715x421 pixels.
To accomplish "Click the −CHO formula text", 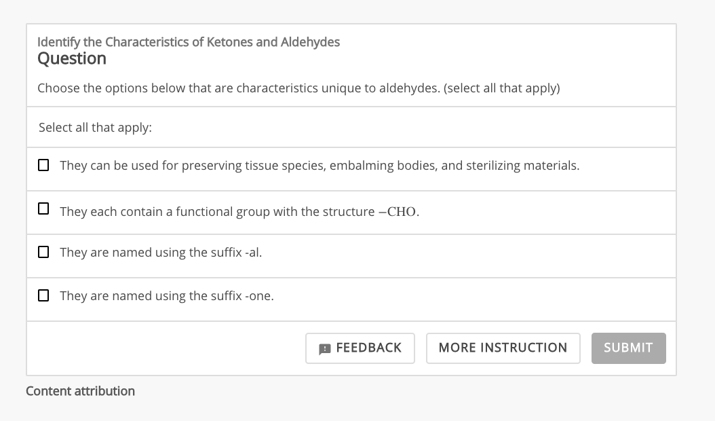I will coord(397,212).
